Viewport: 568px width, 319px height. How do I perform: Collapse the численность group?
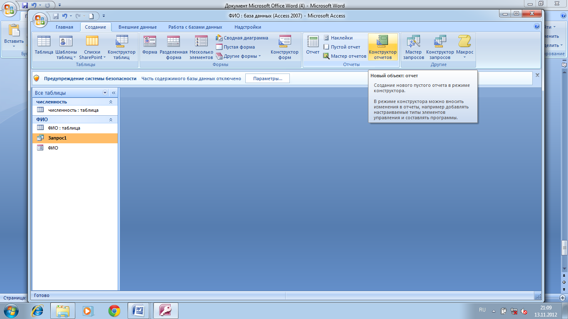tap(111, 102)
